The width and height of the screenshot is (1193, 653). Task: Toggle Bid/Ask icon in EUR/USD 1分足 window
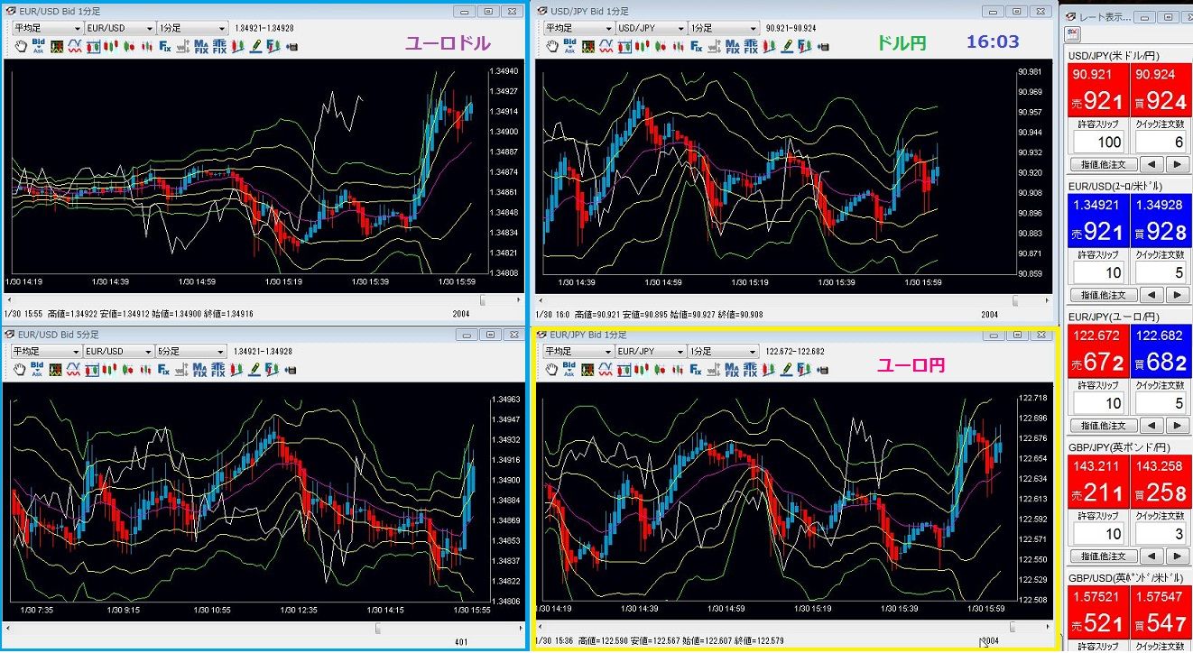tap(38, 46)
